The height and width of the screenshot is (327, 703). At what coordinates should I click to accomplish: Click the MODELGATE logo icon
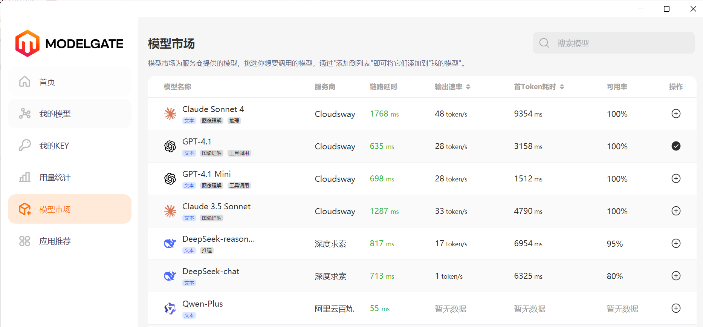pos(27,43)
